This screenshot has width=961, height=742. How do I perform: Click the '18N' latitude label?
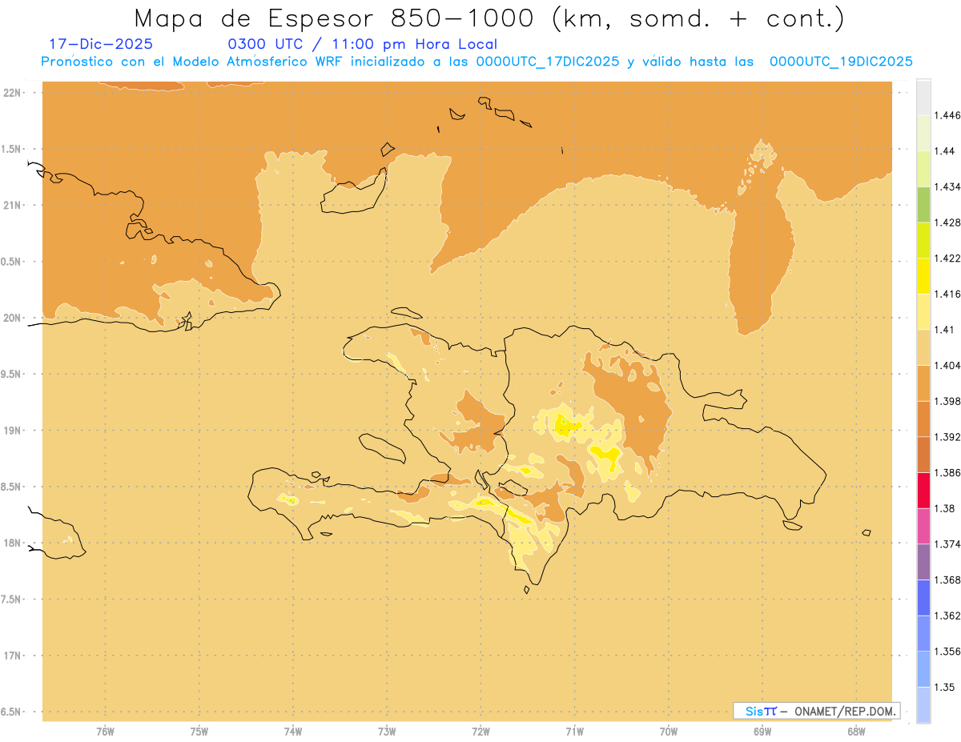14,543
